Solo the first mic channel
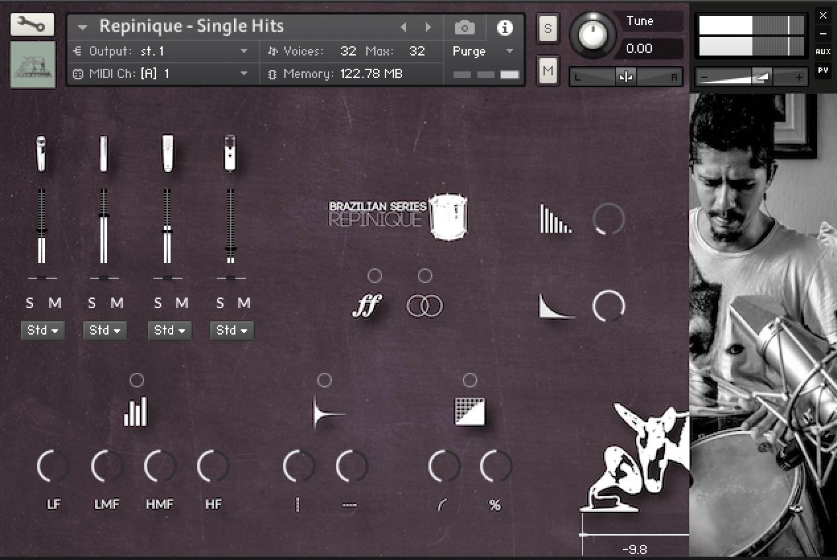This screenshot has height=560, width=837. (30, 303)
